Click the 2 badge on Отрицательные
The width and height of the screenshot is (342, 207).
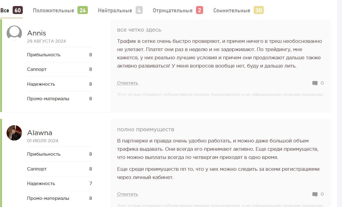(200, 10)
